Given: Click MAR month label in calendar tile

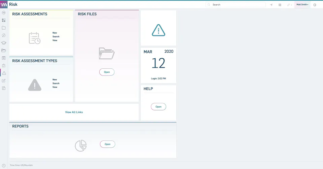Looking at the screenshot, I should tap(148, 52).
